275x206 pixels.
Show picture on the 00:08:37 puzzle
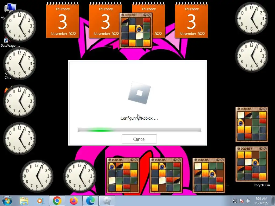(x=238, y=149)
